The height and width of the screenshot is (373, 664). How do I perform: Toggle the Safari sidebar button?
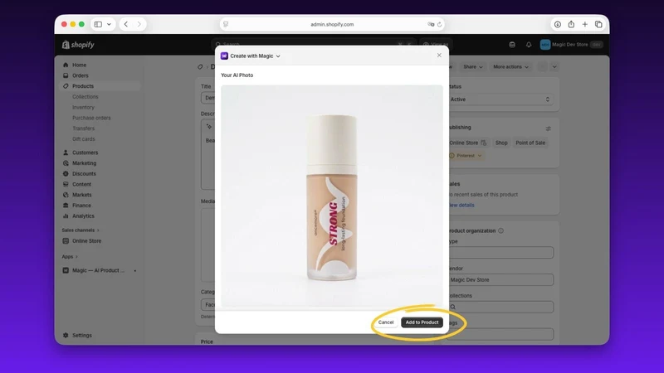(98, 24)
